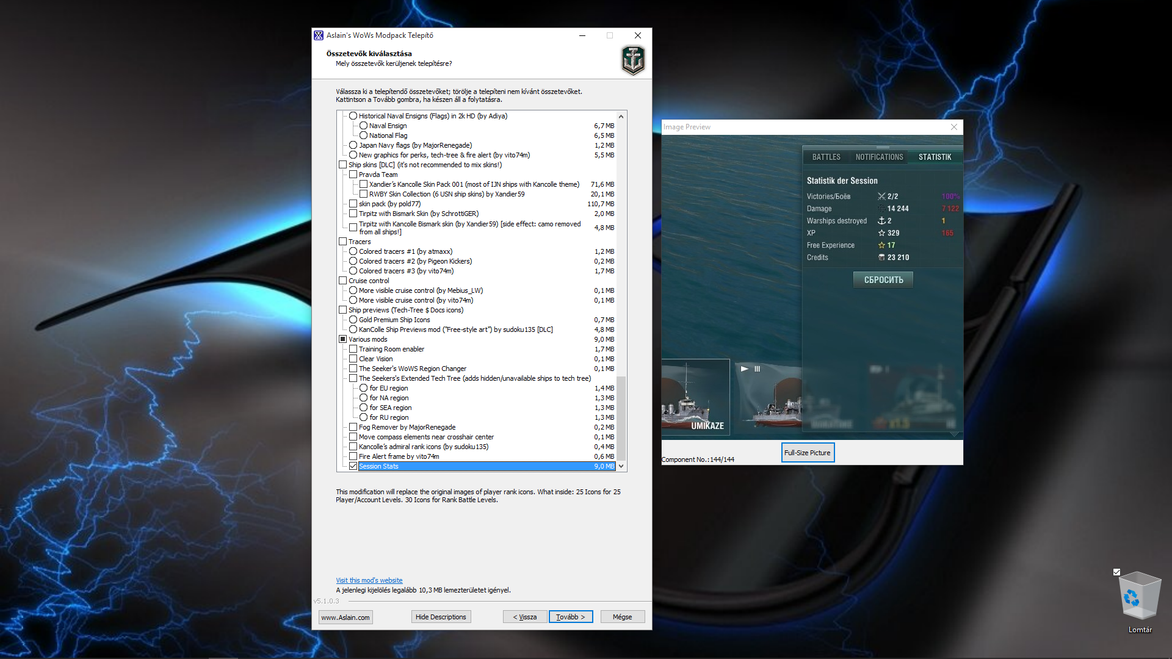Click the BATTLES tab in preview image
This screenshot has width=1172, height=659.
click(827, 157)
